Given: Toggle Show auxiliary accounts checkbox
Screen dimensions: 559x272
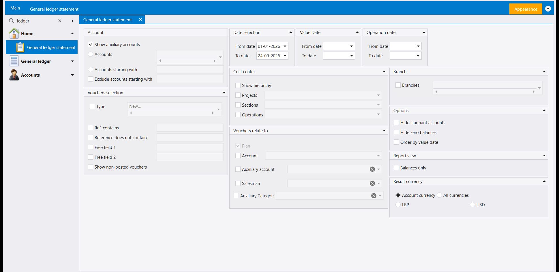Looking at the screenshot, I should (x=91, y=44).
